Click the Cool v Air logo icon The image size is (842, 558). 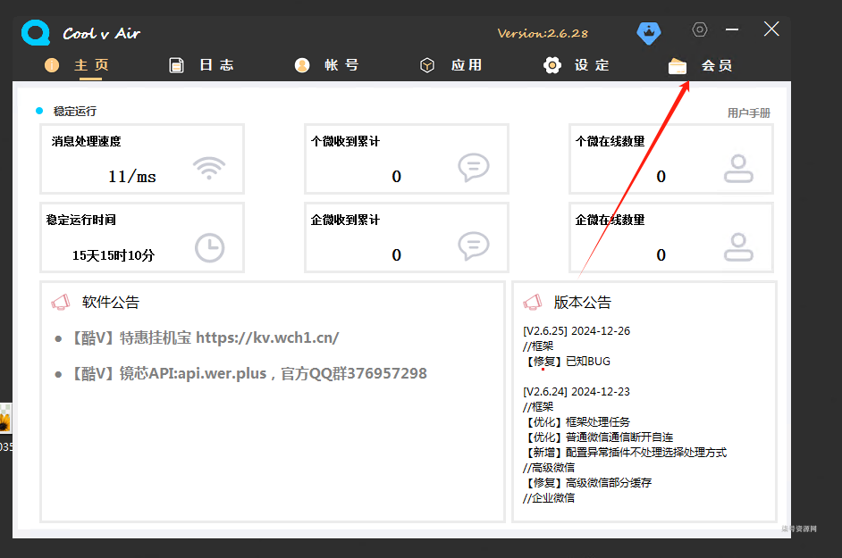[x=37, y=33]
